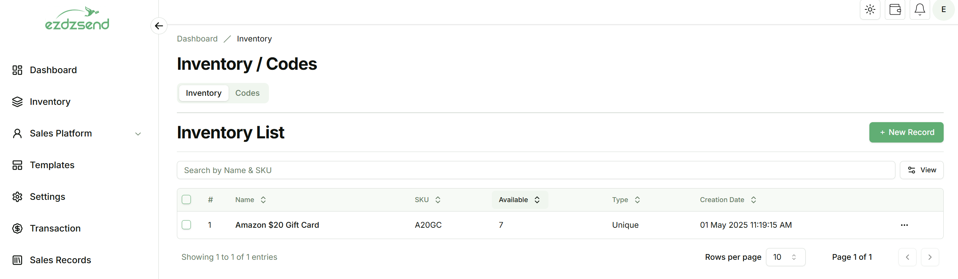Open the Rows per page dropdown

tap(785, 257)
